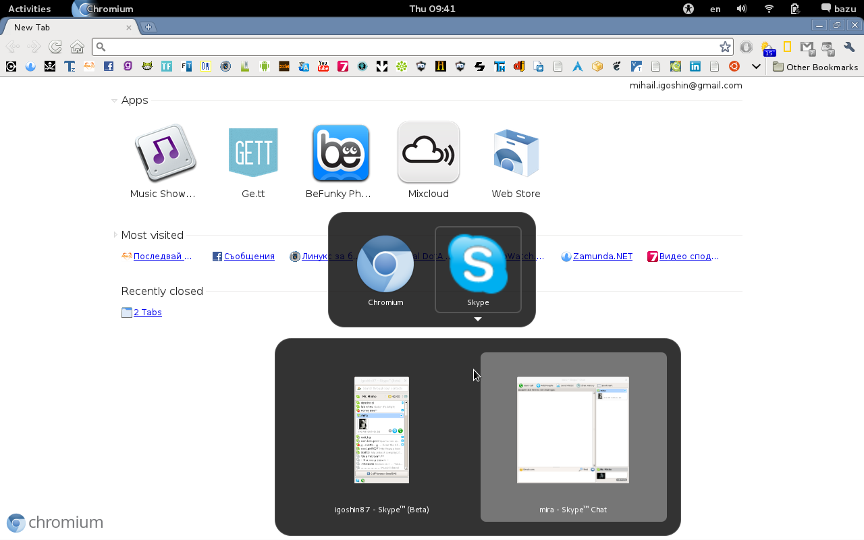Open the purple g bookmark icon

pos(128,66)
